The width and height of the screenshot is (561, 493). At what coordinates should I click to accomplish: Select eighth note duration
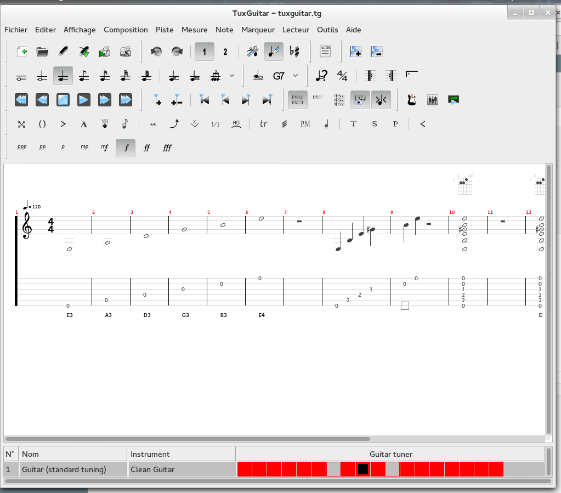84,76
